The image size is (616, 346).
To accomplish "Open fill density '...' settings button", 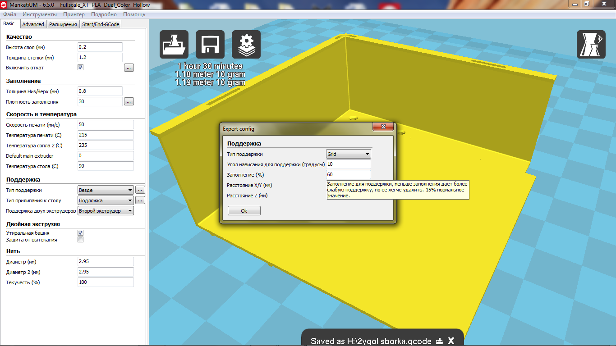I will click(x=129, y=102).
